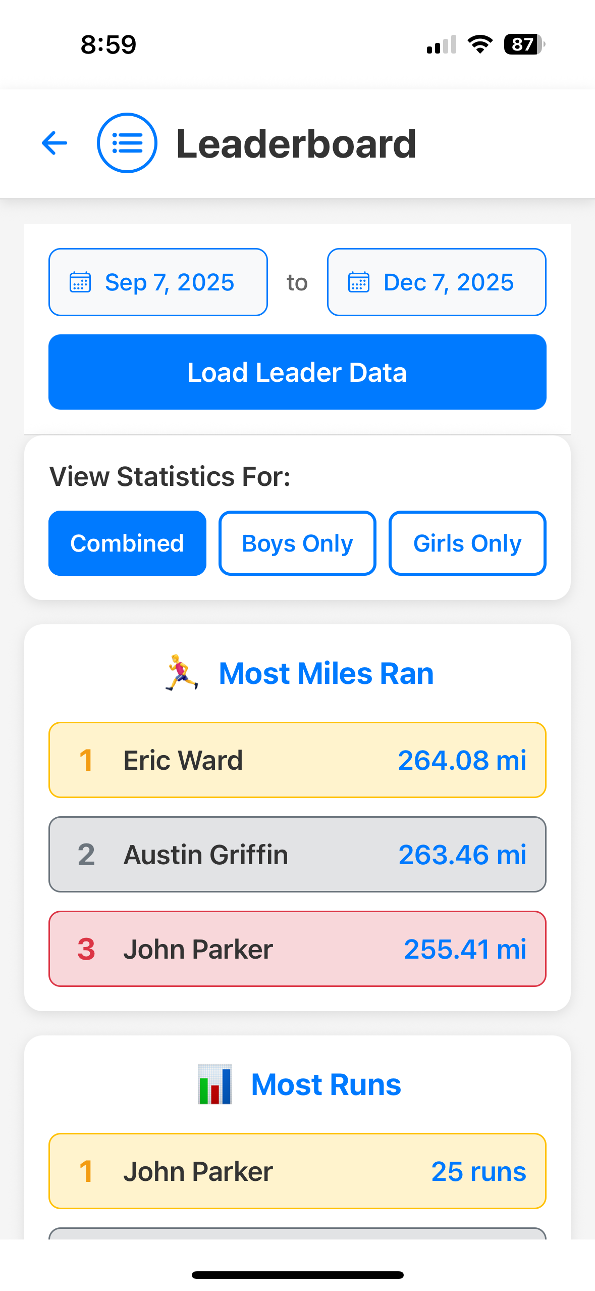Open John Parker's 25 runs entry
This screenshot has width=595, height=1291.
pos(297,1171)
